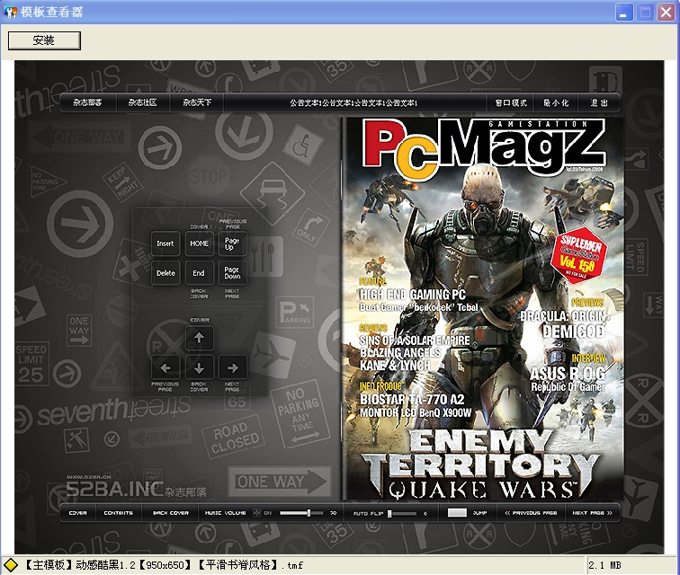Viewport: 680px width, 575px height.
Task: Open CONTENTS from the bottom bar
Action: click(119, 513)
